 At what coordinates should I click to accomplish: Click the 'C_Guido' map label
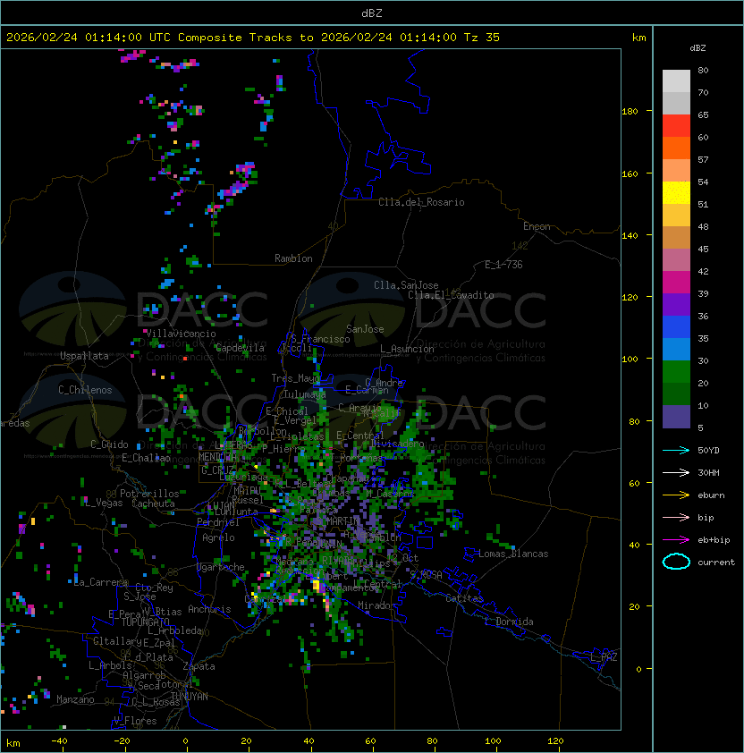[x=109, y=444]
